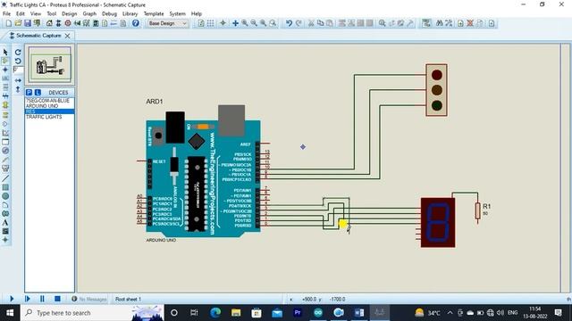This screenshot has height=321, width=572.
Task: Click the binoculars search icon
Action: pyautogui.click(x=440, y=23)
